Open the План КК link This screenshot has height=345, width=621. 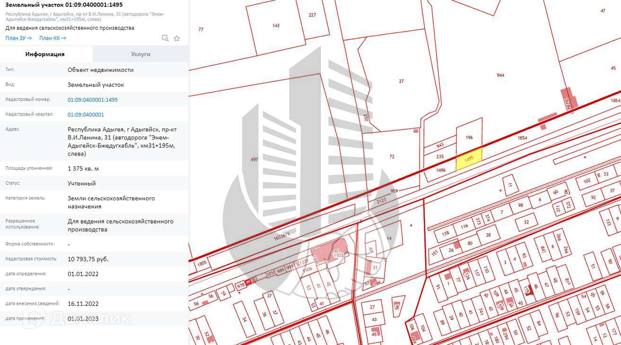point(53,38)
